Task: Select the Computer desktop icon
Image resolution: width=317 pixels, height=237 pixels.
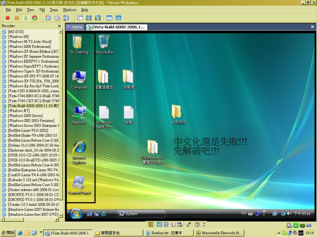Action: pos(79,80)
